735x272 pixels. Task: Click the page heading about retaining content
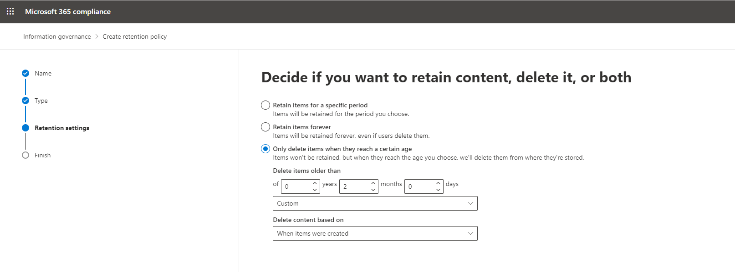[446, 77]
